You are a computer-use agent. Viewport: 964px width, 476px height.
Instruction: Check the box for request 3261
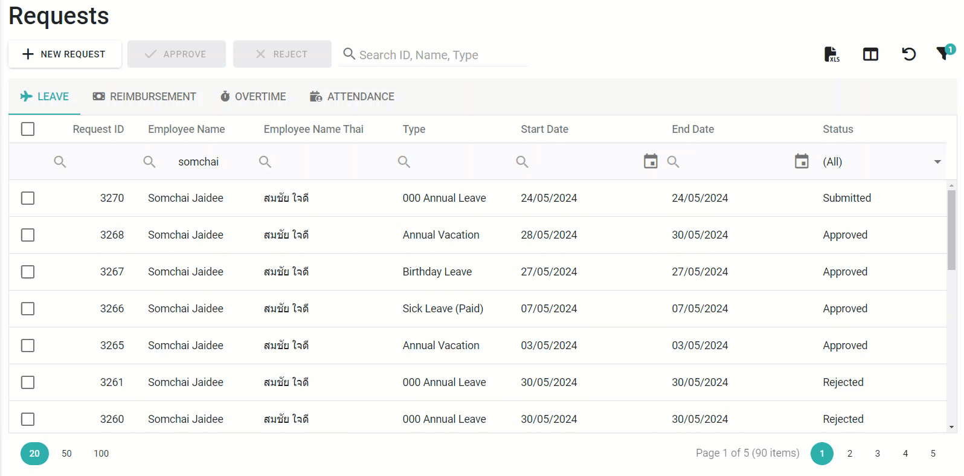click(28, 382)
